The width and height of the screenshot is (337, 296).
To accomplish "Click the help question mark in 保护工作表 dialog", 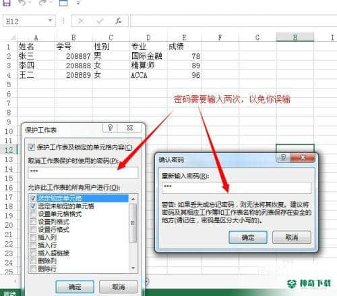I will click(111, 128).
